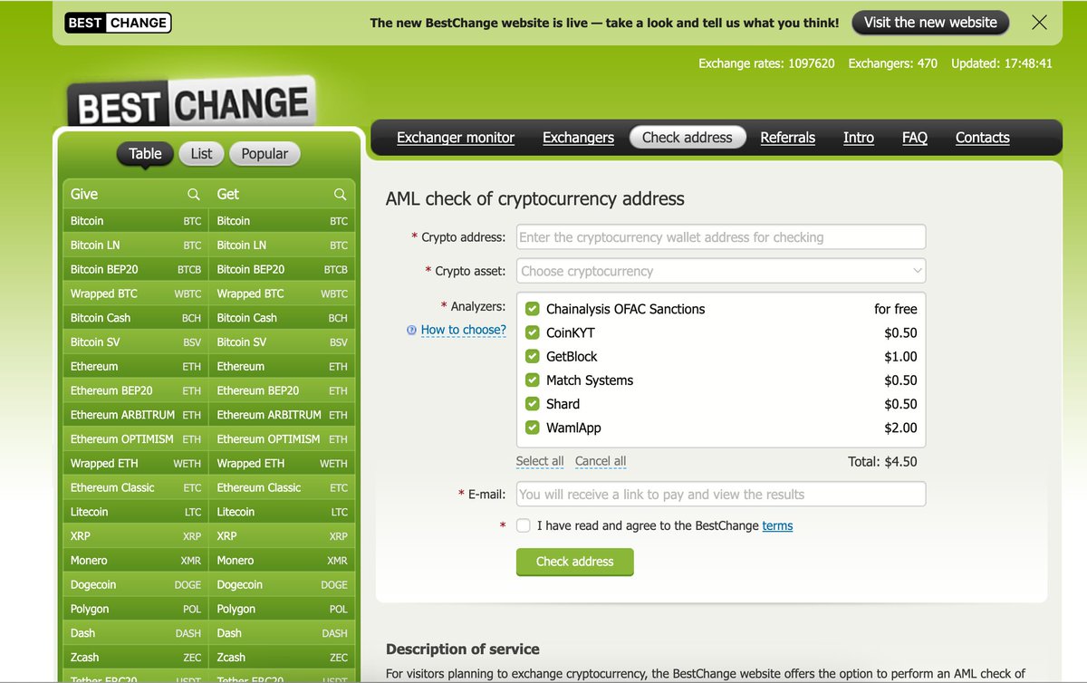Select Bitcoin Cash in Get column

282,318
